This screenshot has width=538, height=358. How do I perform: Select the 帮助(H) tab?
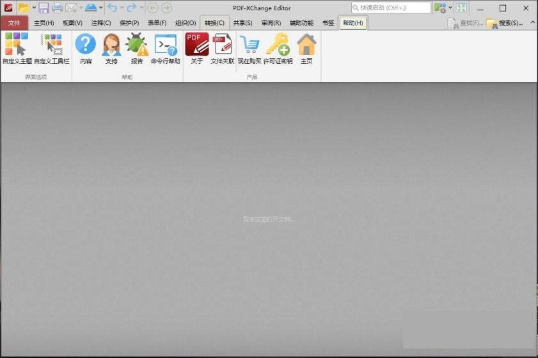(353, 23)
